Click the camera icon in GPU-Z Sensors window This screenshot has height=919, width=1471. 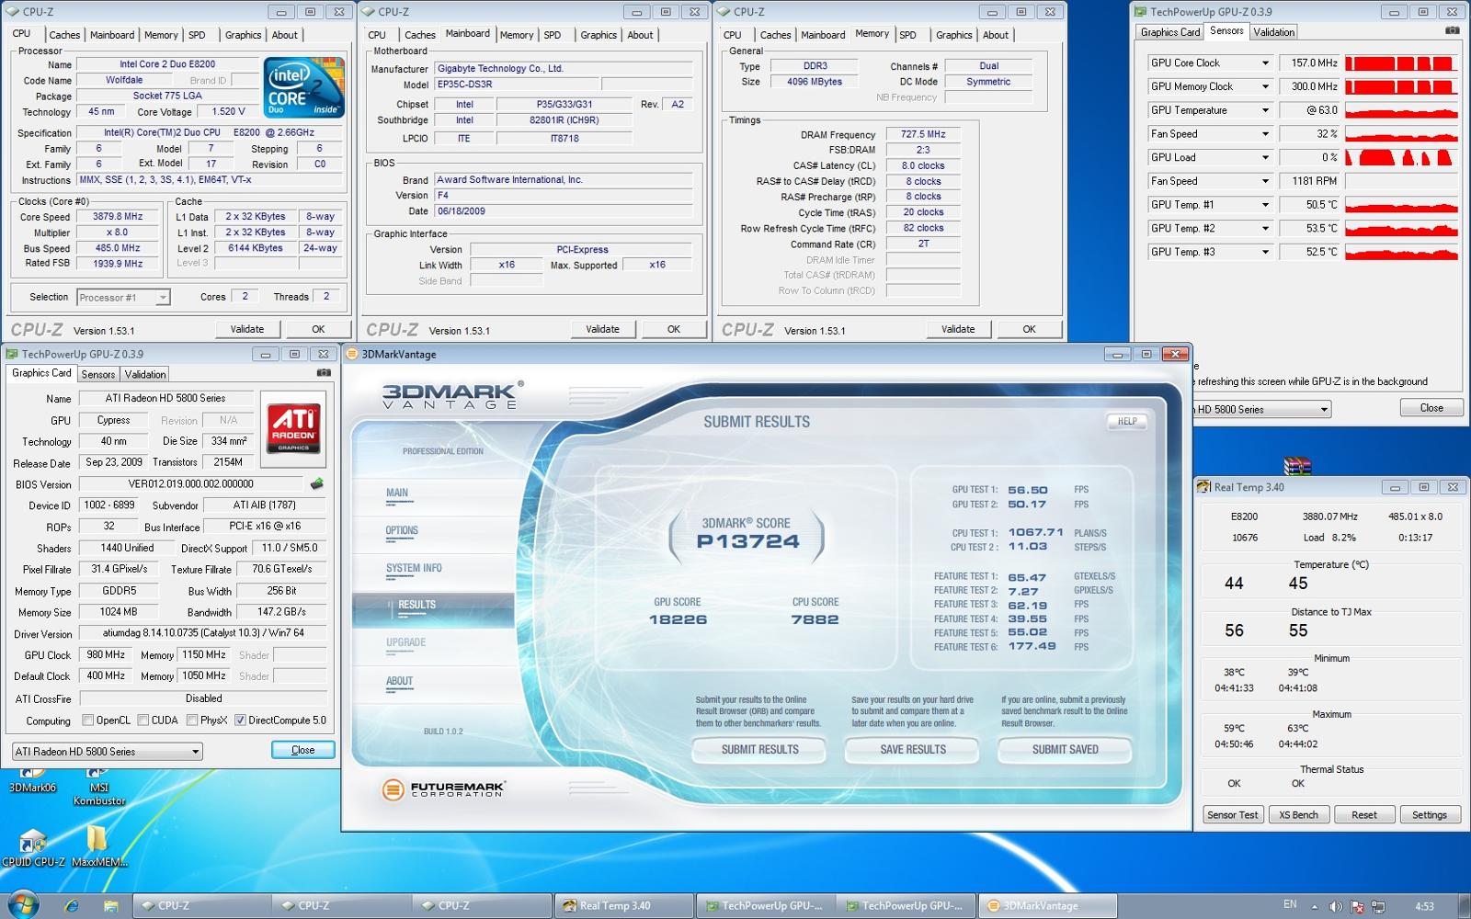coord(1452,30)
